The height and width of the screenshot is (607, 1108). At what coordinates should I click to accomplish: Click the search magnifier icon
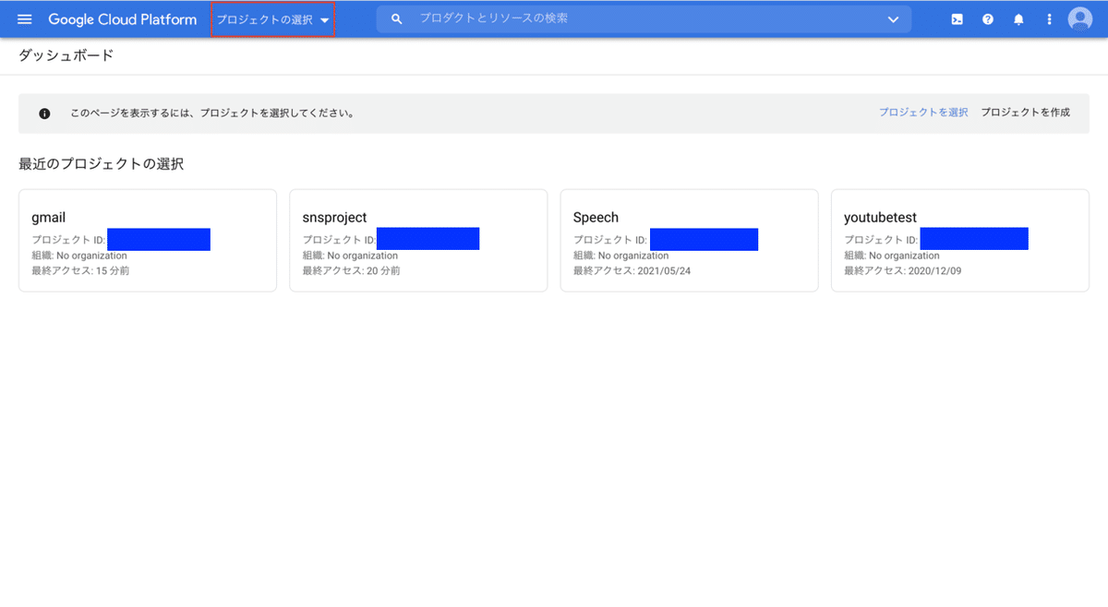coord(397,18)
